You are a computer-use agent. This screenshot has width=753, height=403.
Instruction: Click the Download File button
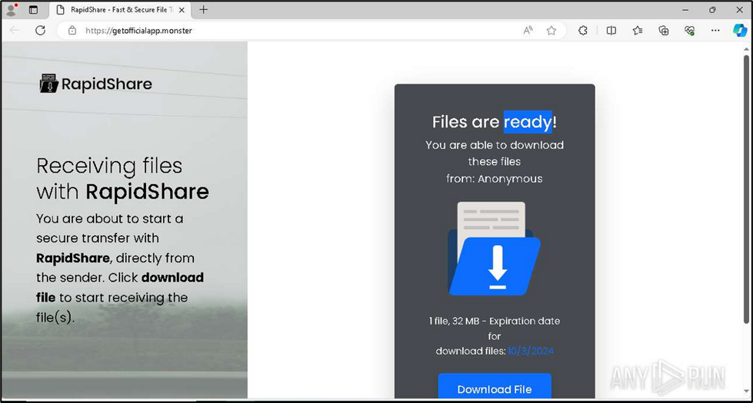[495, 388]
